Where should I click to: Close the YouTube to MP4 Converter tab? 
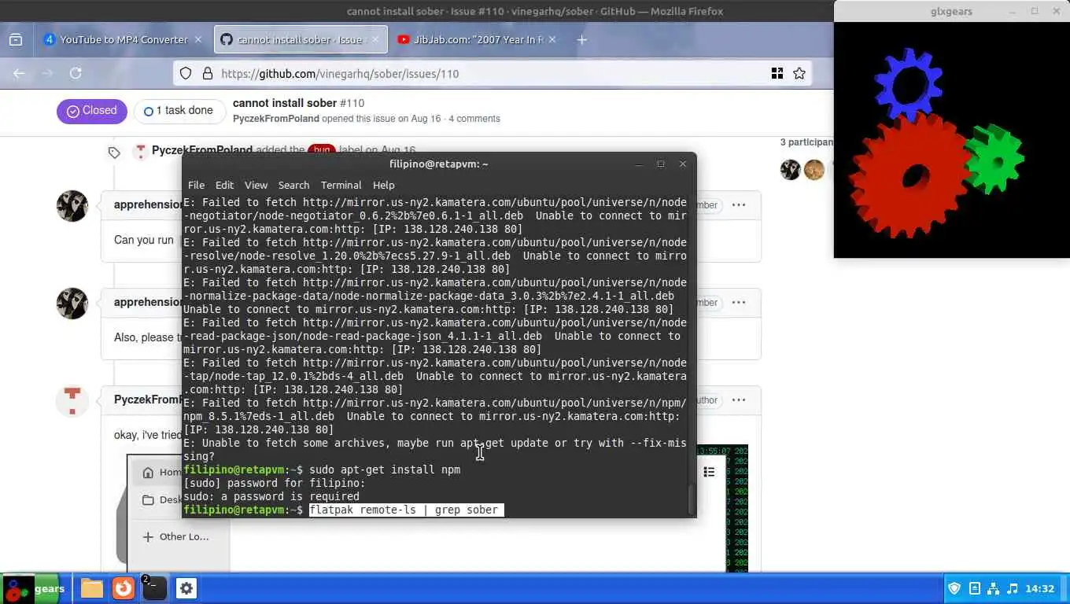[x=198, y=39]
